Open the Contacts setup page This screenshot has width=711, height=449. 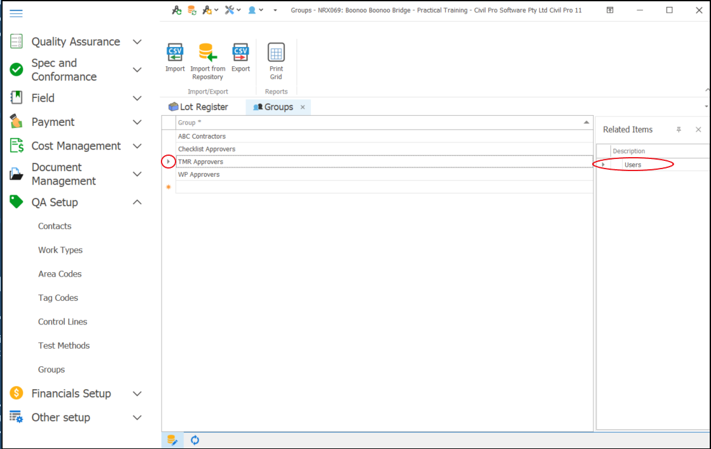click(x=55, y=226)
